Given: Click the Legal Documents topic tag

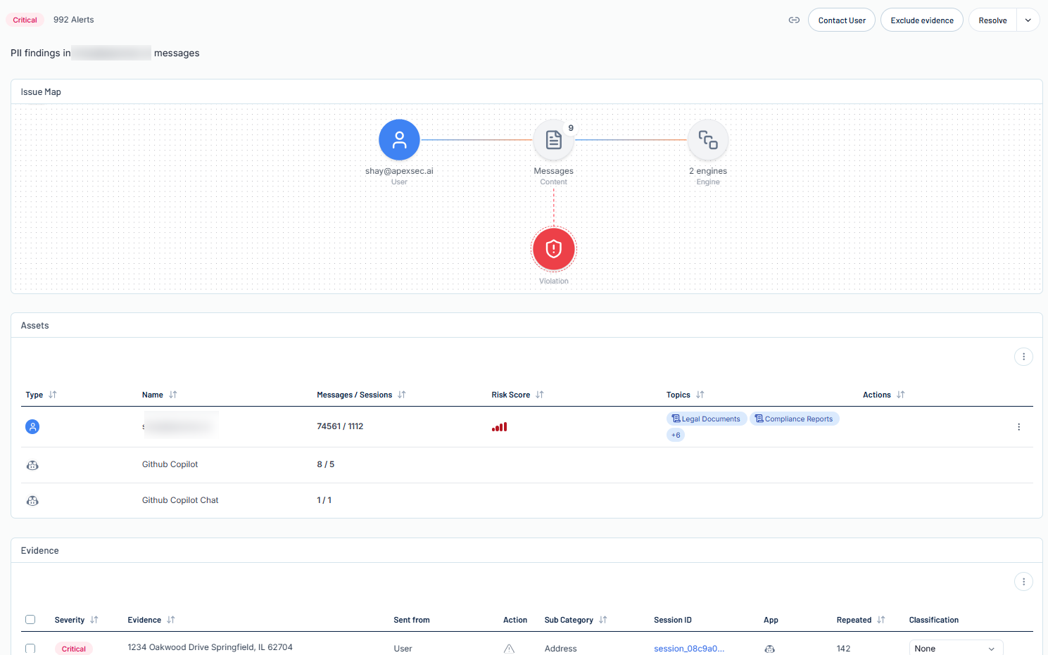Looking at the screenshot, I should [707, 419].
